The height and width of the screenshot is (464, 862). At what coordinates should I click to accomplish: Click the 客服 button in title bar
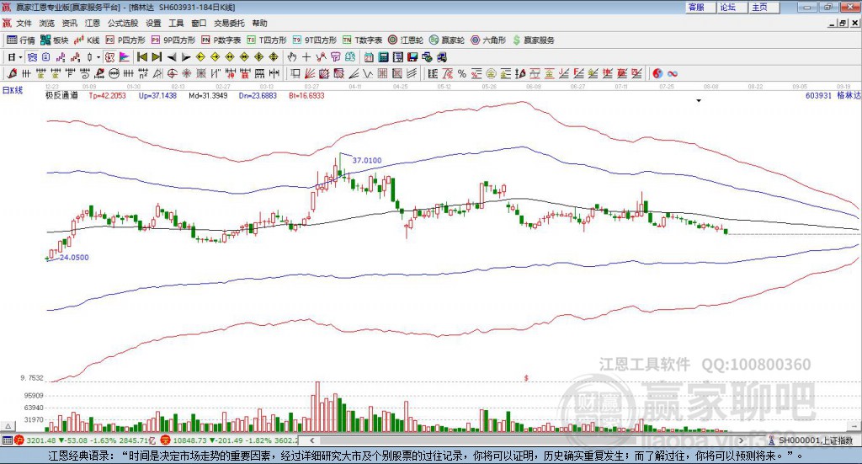pos(701,7)
